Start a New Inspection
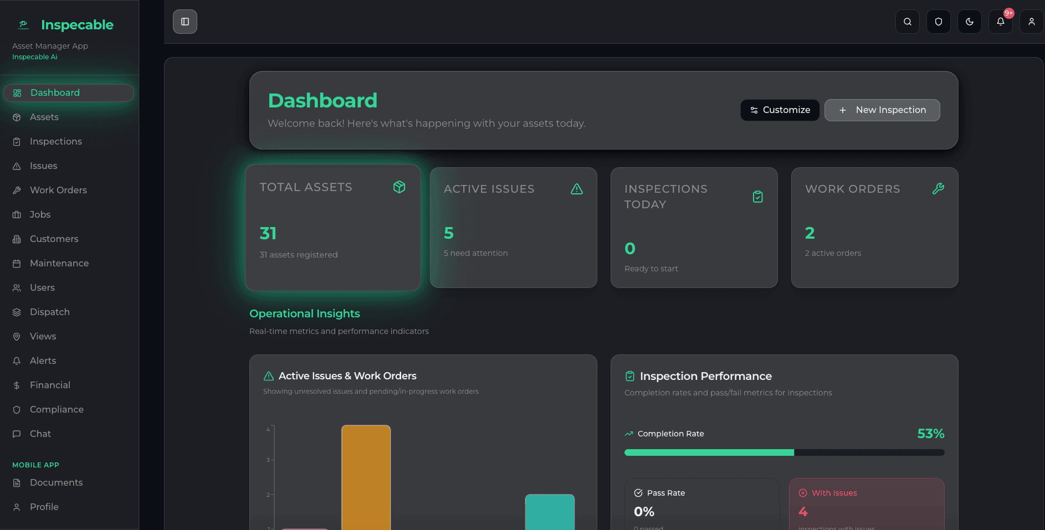The image size is (1045, 530). click(x=882, y=110)
